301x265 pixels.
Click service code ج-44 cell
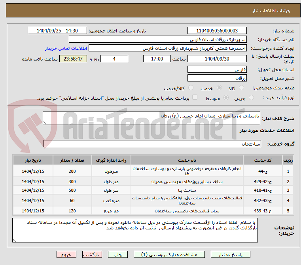pyautogui.click(x=263, y=171)
